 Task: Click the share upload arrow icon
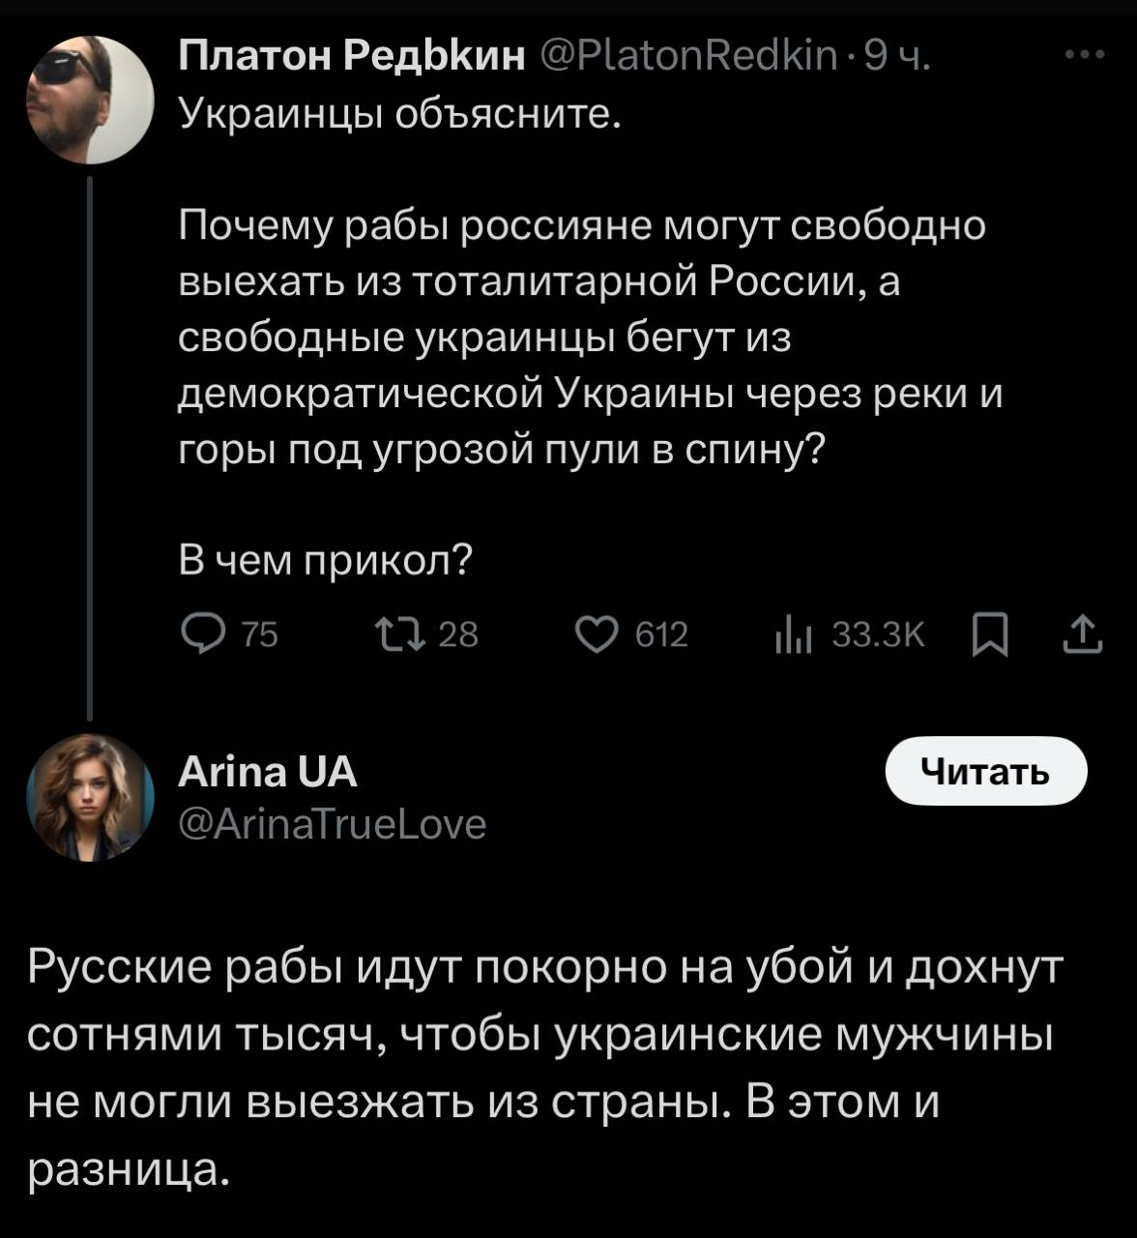click(x=1082, y=635)
